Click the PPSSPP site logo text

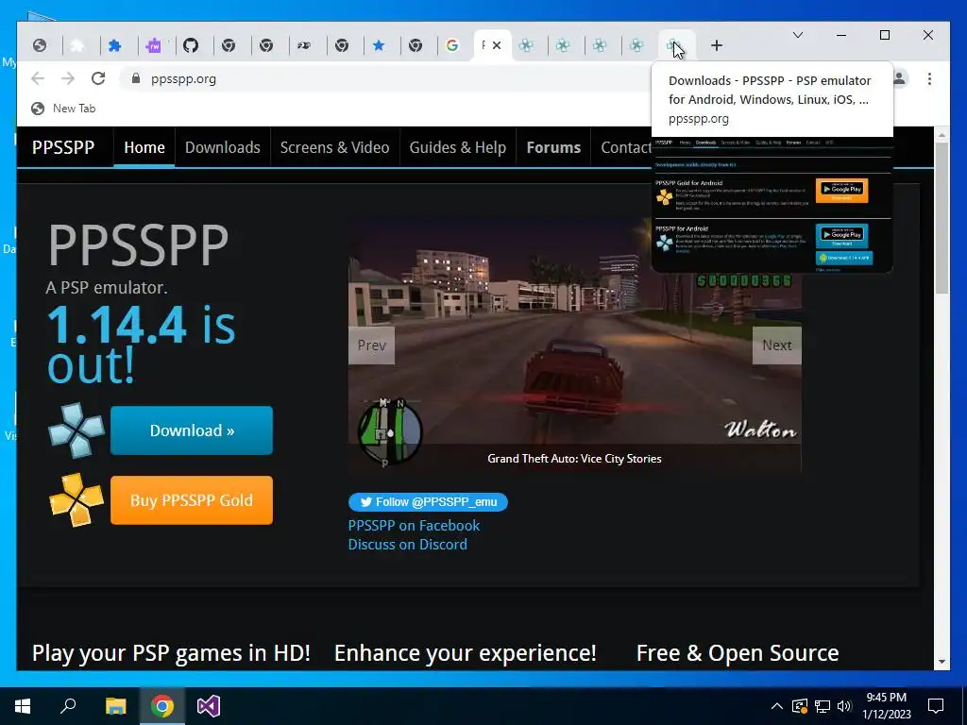coord(63,147)
